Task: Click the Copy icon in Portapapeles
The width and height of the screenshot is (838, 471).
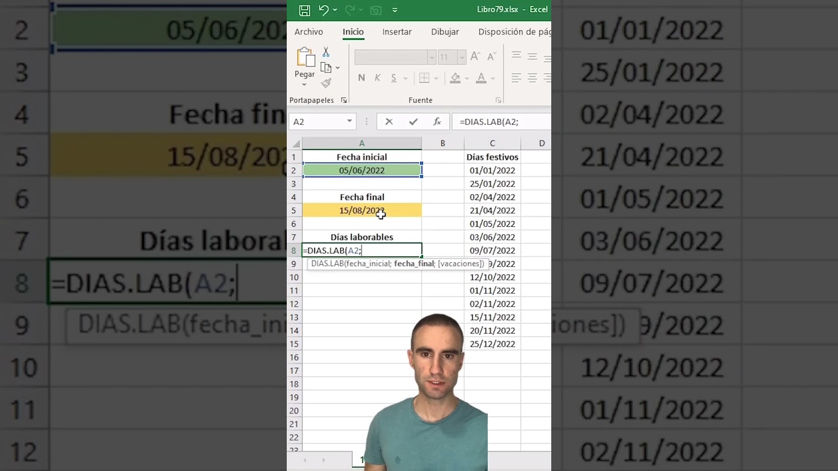Action: pos(326,67)
